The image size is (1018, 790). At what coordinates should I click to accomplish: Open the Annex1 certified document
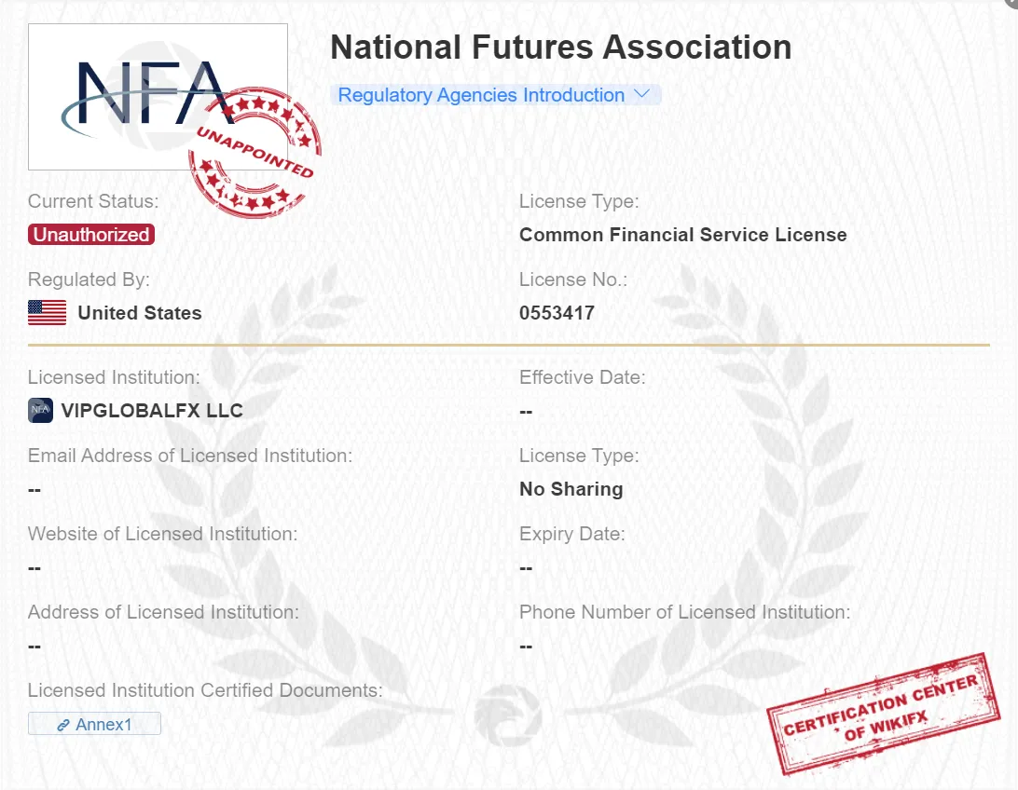(94, 724)
